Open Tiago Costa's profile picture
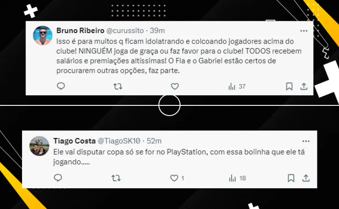Screen dimensions: 339x209 coord(39,146)
